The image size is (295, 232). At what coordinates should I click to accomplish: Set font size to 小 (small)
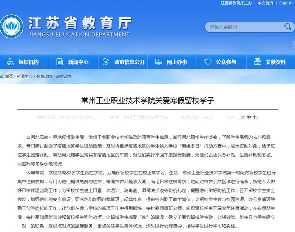(x=254, y=117)
